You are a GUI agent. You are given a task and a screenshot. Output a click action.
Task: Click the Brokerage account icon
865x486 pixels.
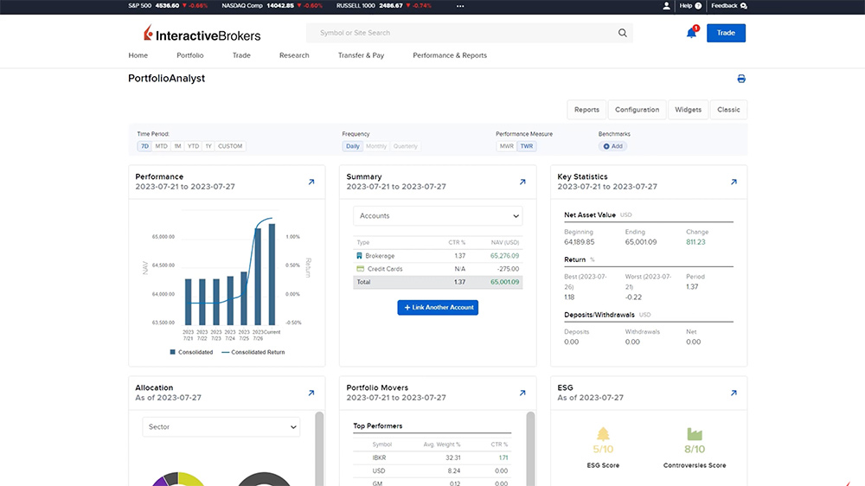click(x=359, y=256)
